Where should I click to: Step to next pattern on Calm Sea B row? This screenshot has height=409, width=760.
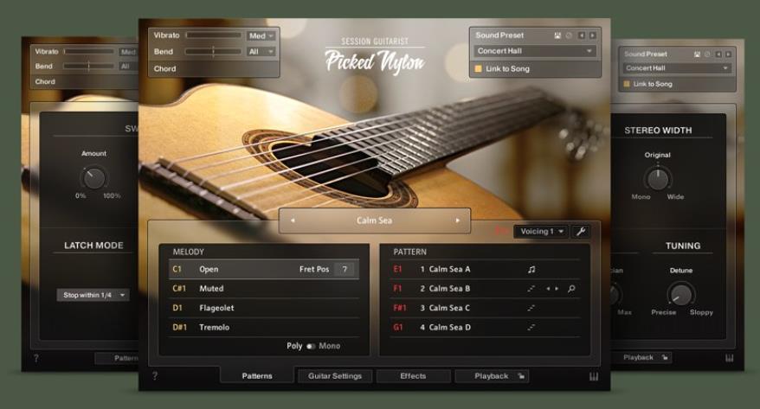tap(557, 289)
